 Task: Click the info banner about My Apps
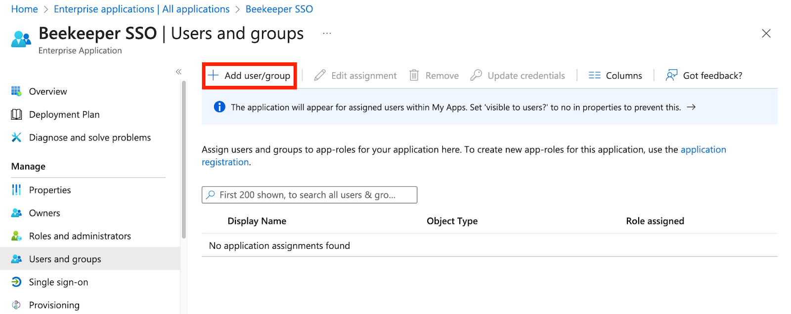point(489,107)
